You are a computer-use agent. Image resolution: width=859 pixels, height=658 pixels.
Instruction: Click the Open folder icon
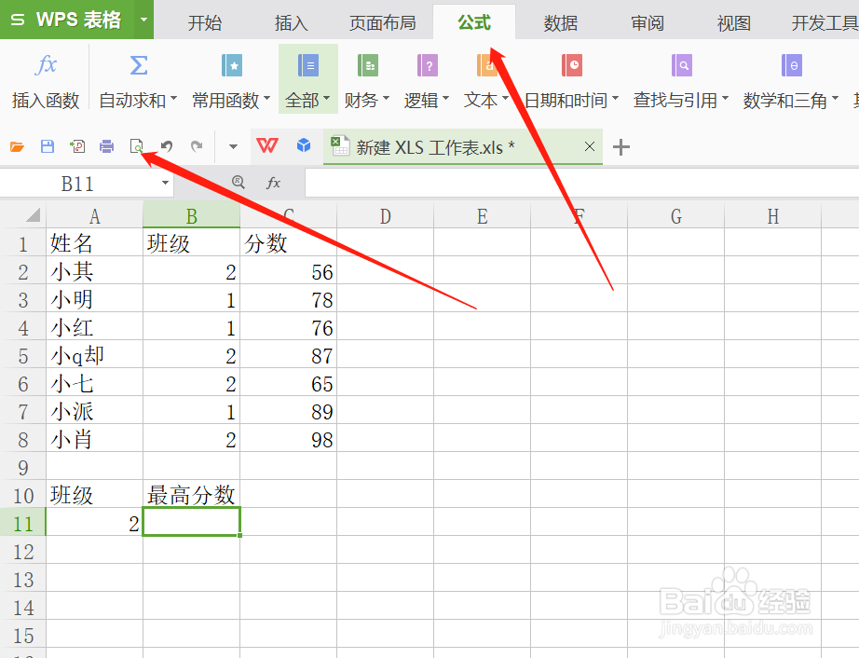click(x=17, y=146)
